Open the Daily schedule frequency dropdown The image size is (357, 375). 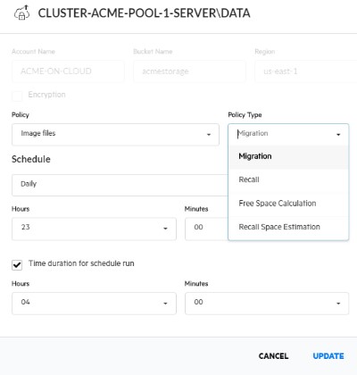[120, 185]
